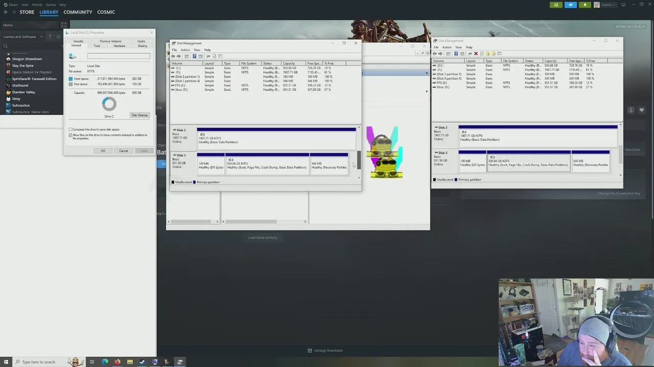The height and width of the screenshot is (367, 654).
Task: Open Help menu in right Disk Management
Action: point(469,47)
